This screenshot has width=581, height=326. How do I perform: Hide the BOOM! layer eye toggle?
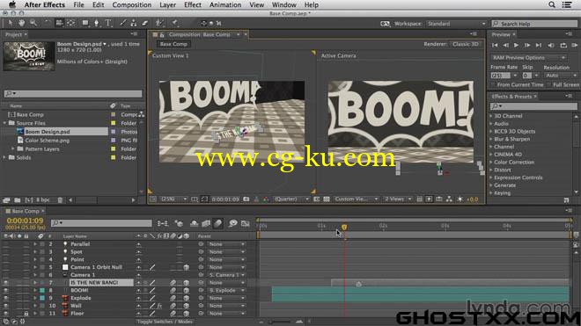(6, 291)
